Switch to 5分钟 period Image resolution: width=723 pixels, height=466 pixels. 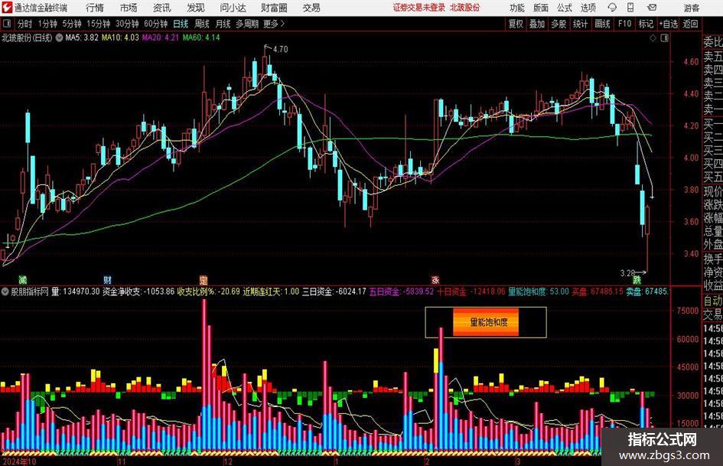(71, 24)
